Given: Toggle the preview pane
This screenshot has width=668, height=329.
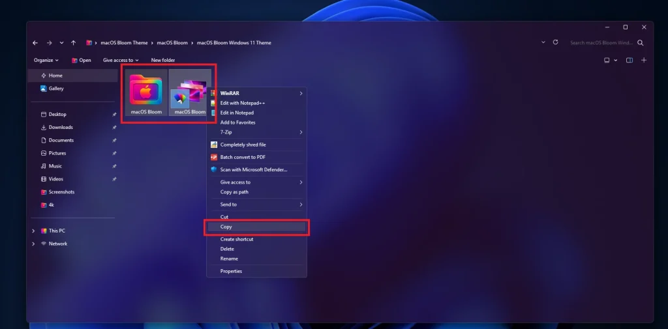Looking at the screenshot, I should click(630, 61).
